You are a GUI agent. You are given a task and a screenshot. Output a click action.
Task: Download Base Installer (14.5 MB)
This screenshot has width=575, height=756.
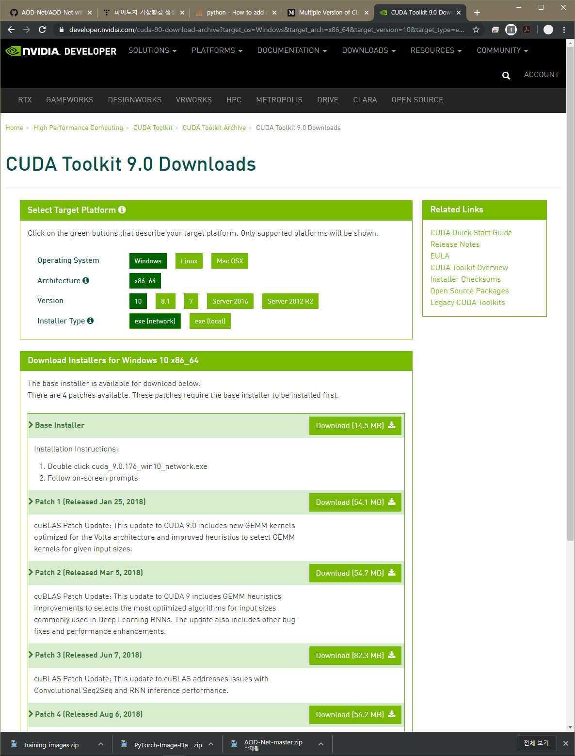pos(355,426)
